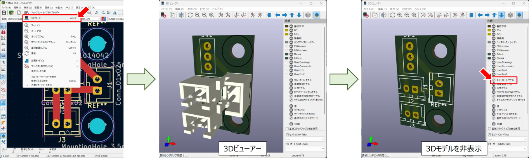Toggle スルーホール モデル visibility in rightmost viewer
The width and height of the screenshot is (529, 158).
(493, 80)
